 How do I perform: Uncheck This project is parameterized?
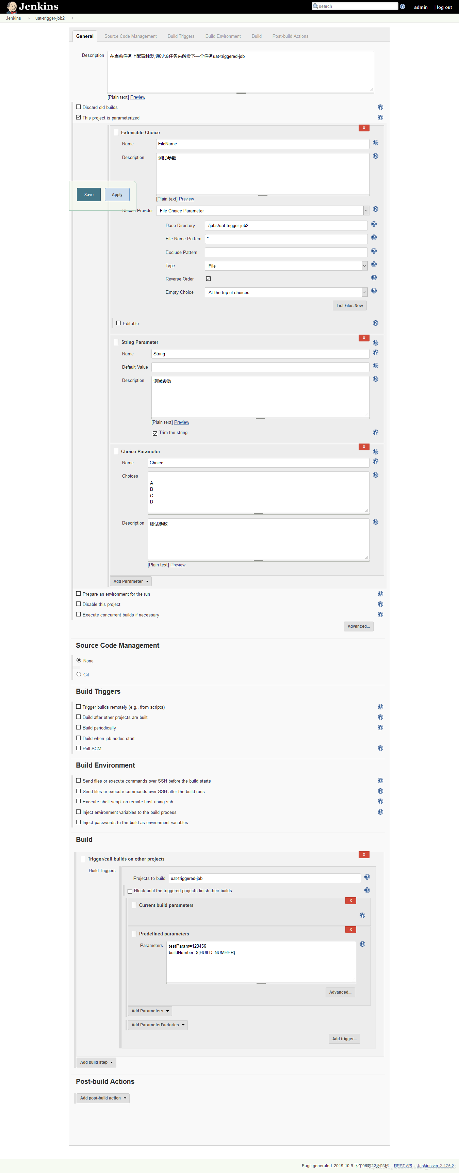coord(78,117)
